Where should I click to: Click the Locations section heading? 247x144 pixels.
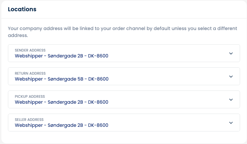(22, 9)
